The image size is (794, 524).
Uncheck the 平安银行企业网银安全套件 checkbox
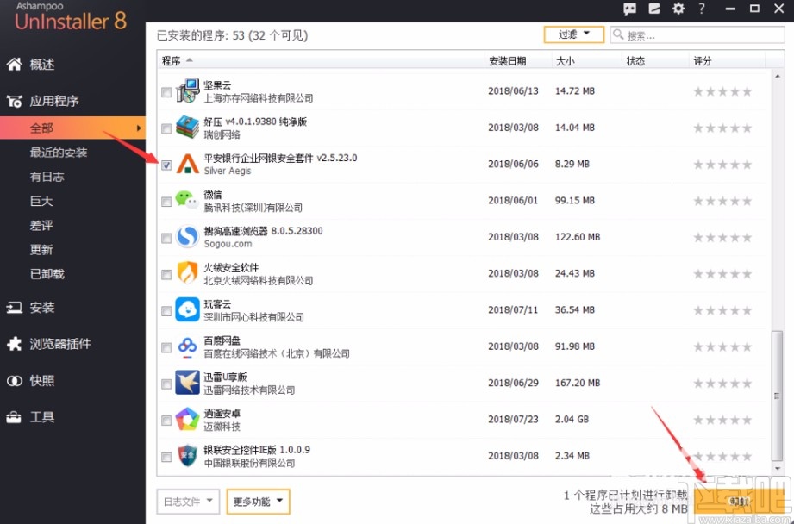(166, 165)
